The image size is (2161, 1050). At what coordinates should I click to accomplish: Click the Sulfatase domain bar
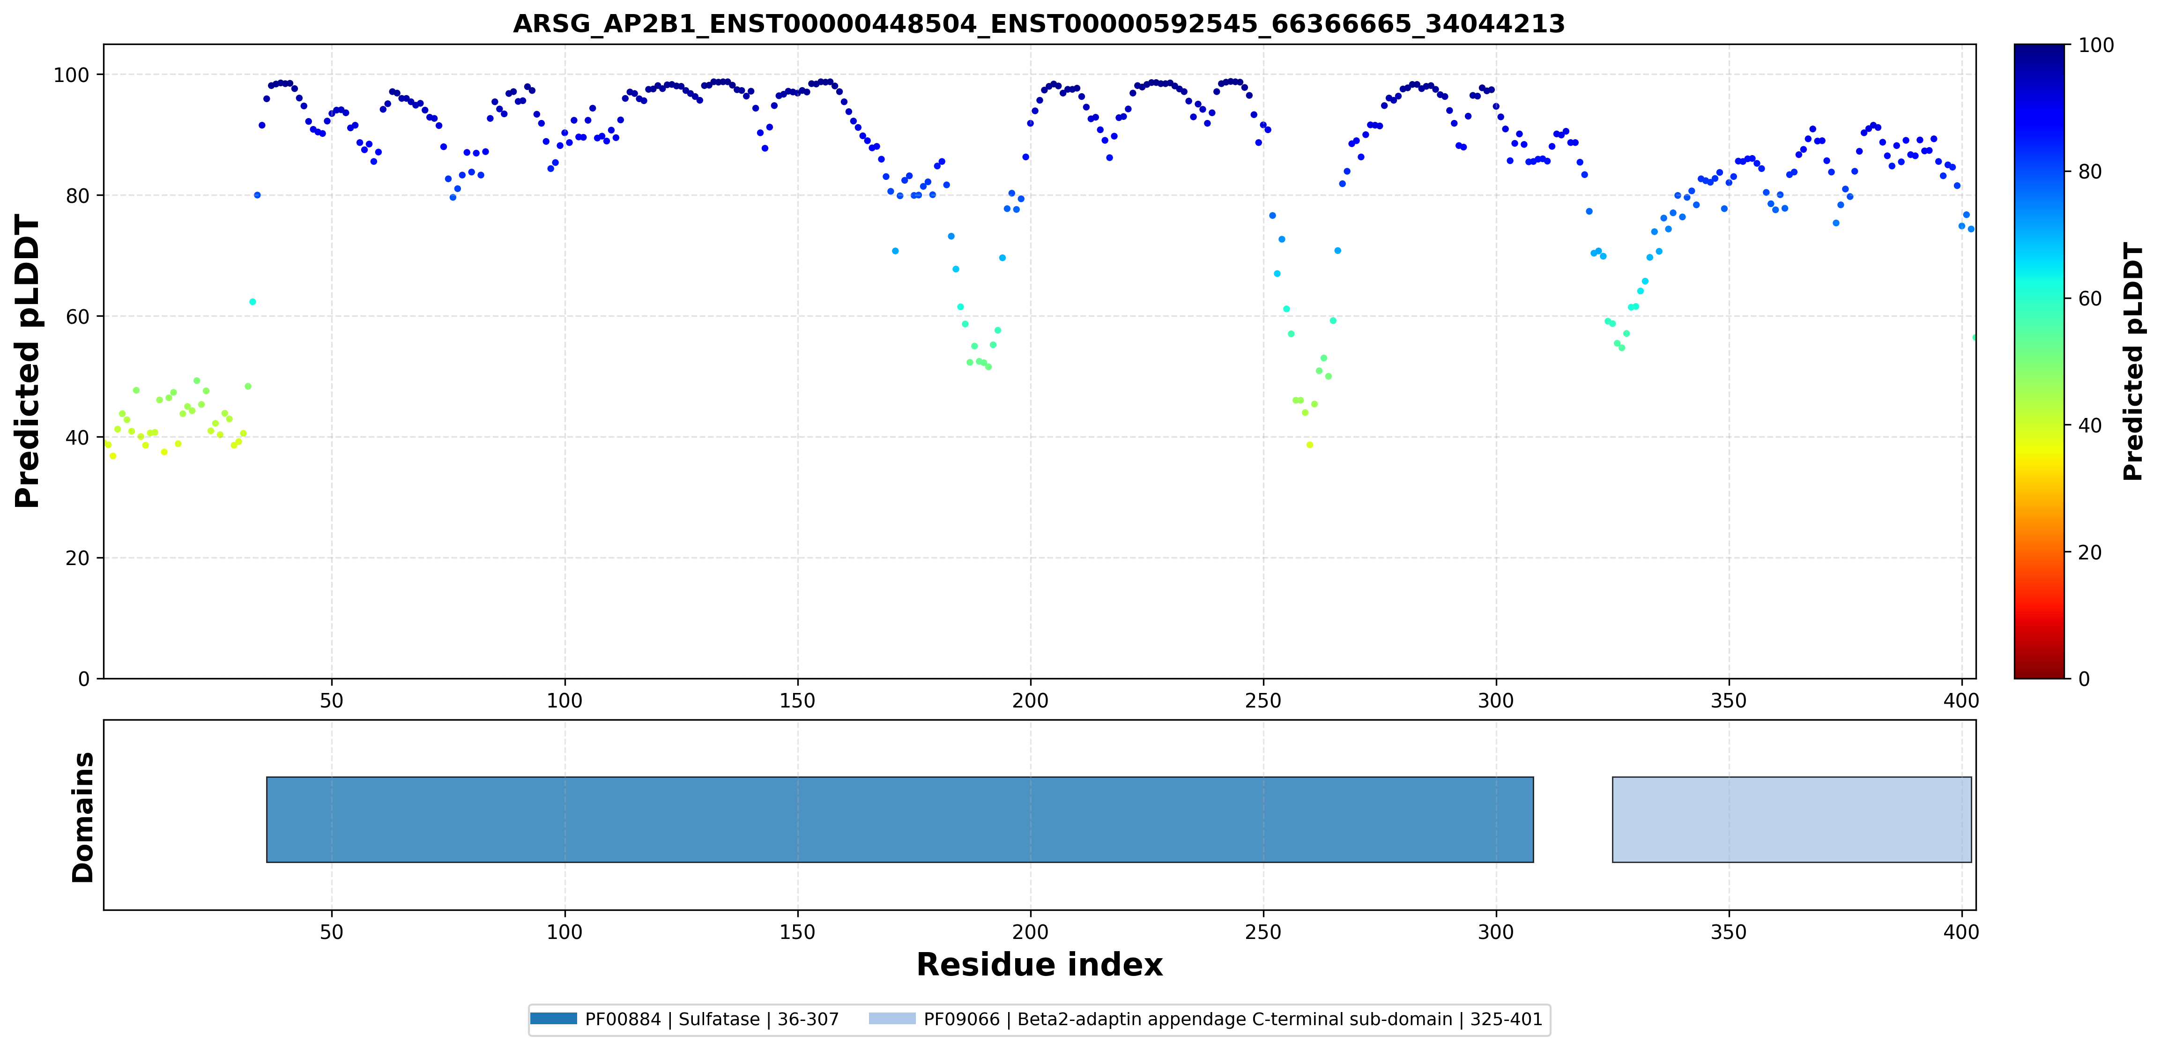(x=899, y=819)
